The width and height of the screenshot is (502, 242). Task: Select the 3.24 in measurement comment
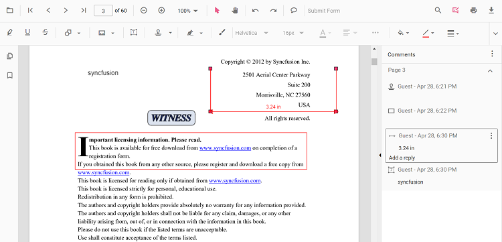[x=442, y=145]
